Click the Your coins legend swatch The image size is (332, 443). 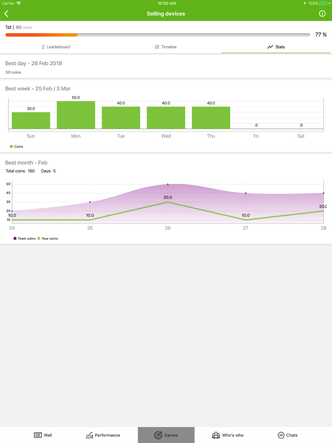coord(39,238)
